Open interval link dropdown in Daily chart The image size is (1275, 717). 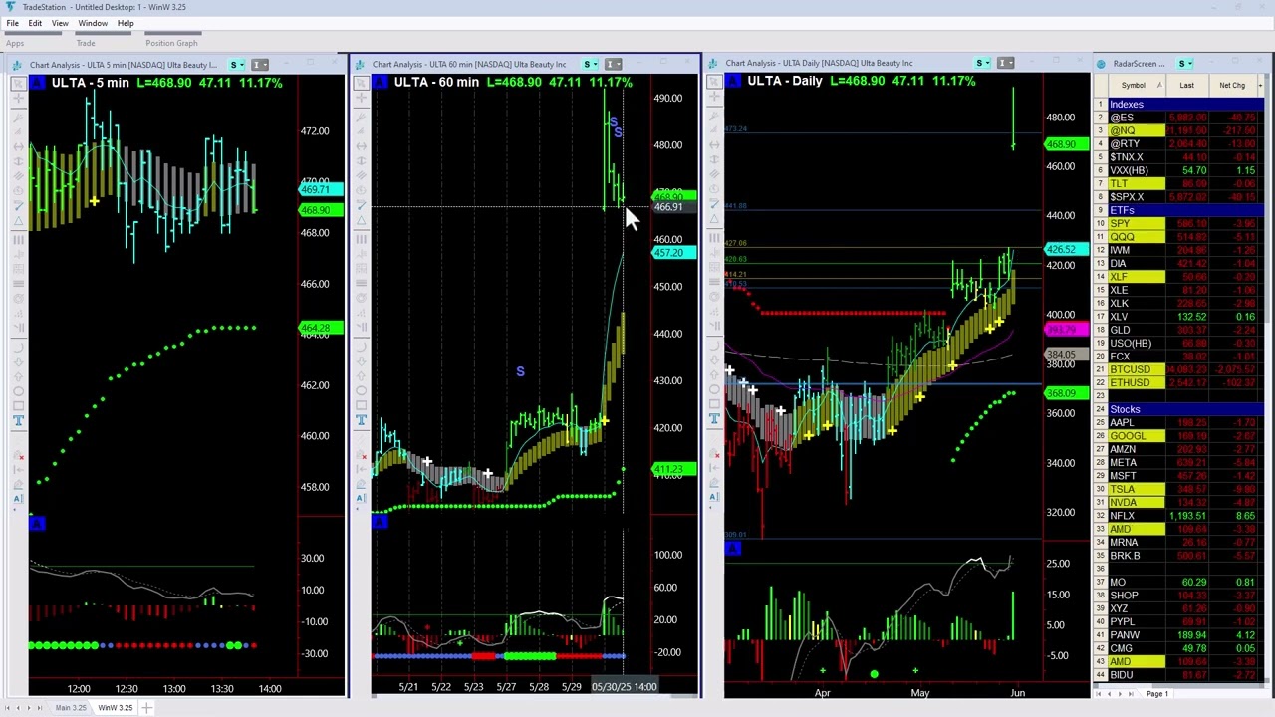click(x=1006, y=64)
